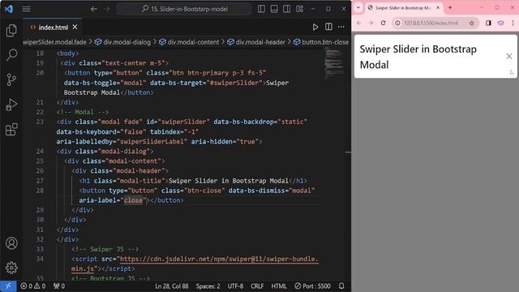This screenshot has width=519, height=292.
Task: Select div.modal-dialog in the breadcrumb
Action: tap(122, 42)
